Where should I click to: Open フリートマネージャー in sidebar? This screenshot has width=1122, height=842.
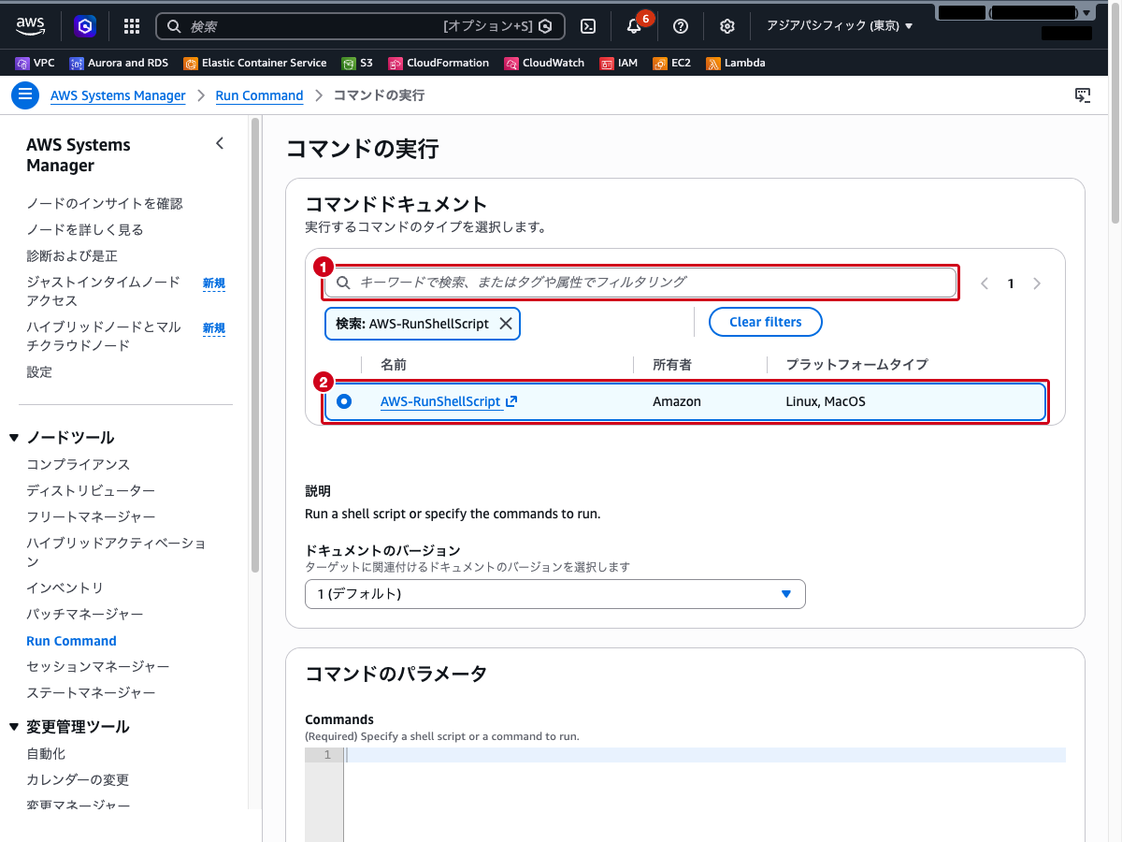point(91,516)
